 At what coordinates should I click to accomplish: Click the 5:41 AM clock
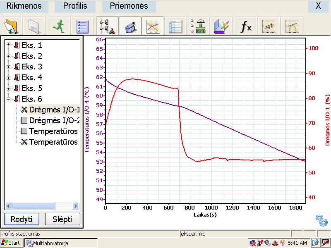click(x=297, y=243)
